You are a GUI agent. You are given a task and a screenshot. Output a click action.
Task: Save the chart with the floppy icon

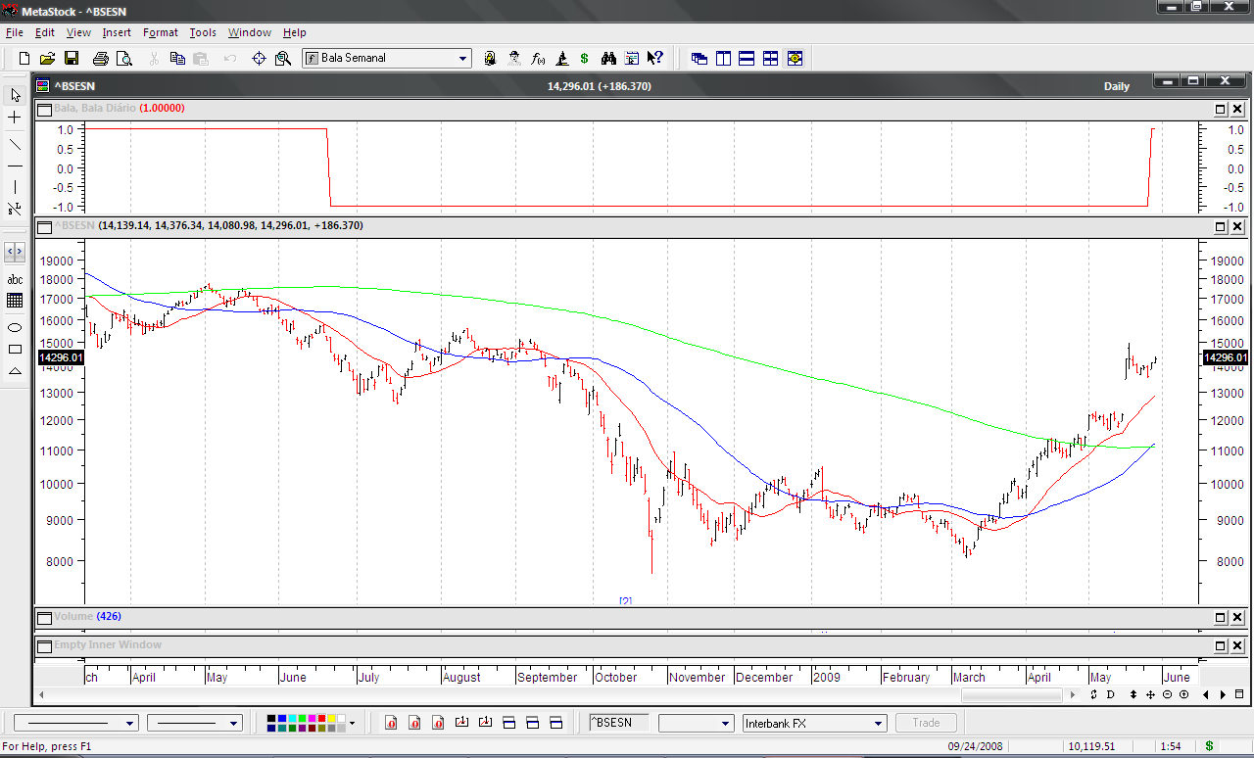click(x=72, y=59)
